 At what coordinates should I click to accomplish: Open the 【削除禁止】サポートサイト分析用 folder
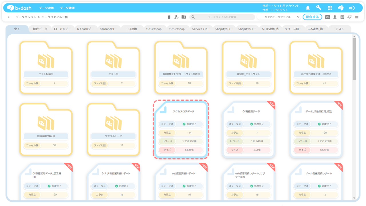(181, 67)
